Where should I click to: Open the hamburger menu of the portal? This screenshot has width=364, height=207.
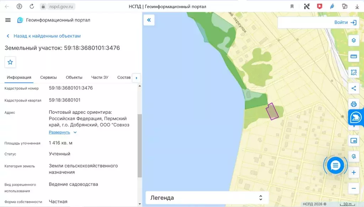[x=8, y=20]
